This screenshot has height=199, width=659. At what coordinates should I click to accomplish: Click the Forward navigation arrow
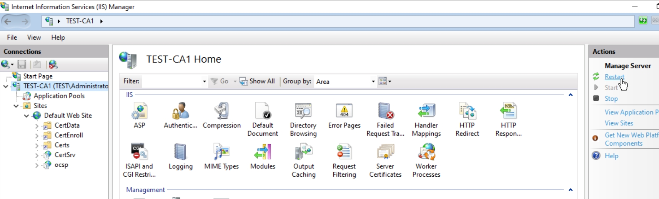(25, 21)
